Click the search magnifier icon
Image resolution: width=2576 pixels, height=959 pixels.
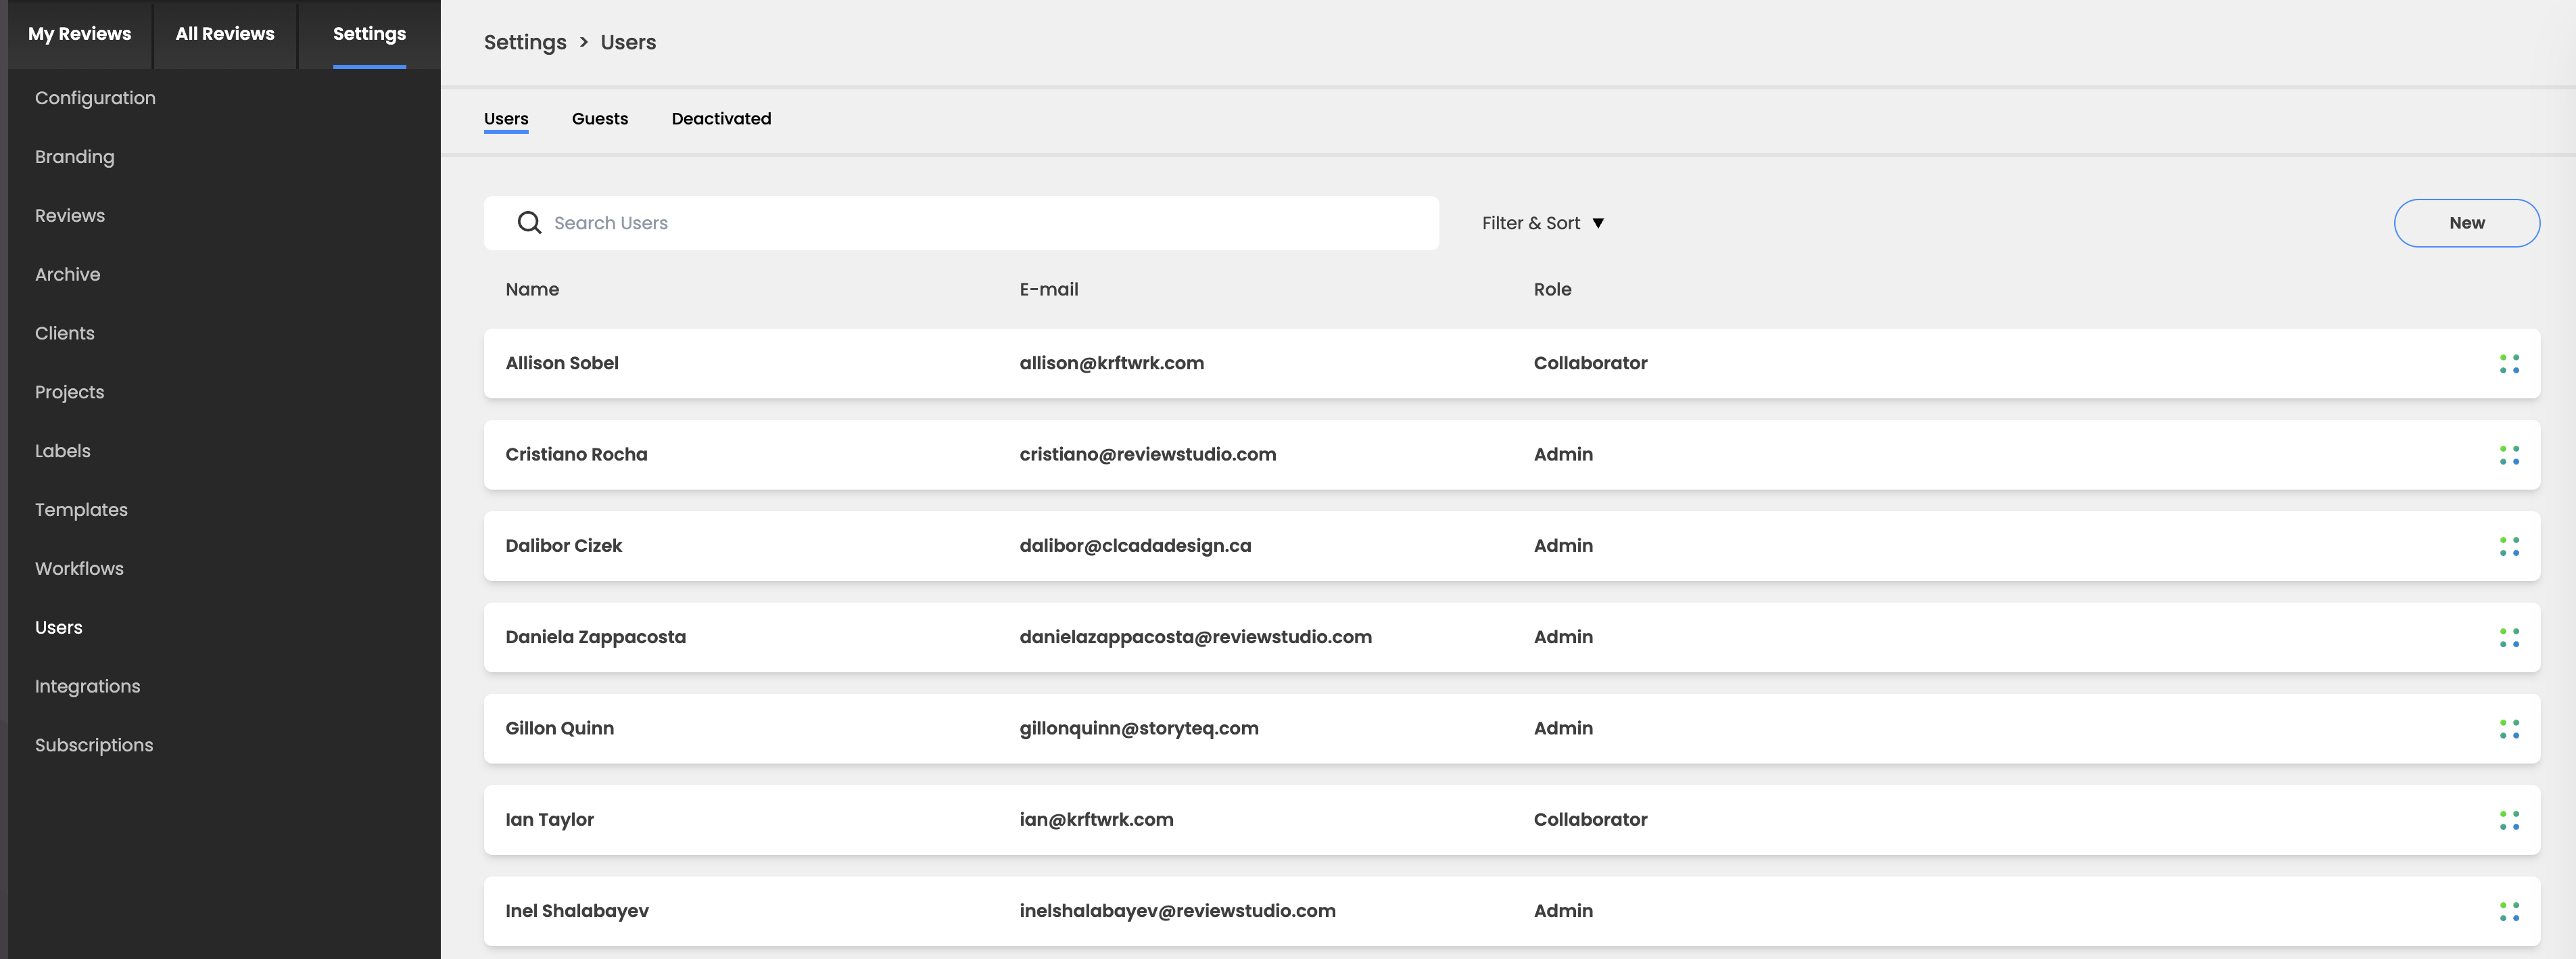tap(529, 223)
